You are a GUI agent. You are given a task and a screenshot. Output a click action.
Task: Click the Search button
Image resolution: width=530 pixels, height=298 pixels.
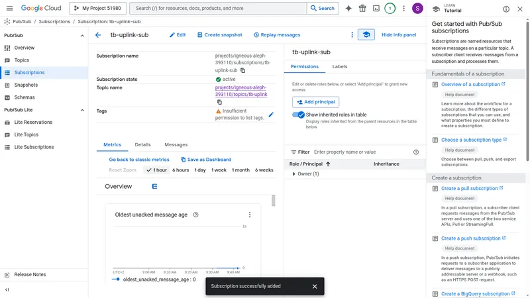[x=323, y=8]
